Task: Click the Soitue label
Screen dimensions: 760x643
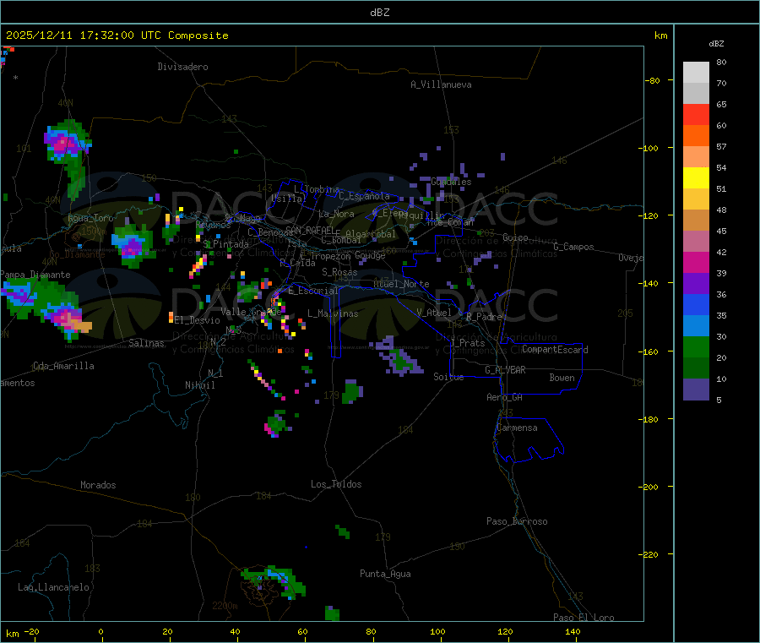Action: pyautogui.click(x=448, y=377)
